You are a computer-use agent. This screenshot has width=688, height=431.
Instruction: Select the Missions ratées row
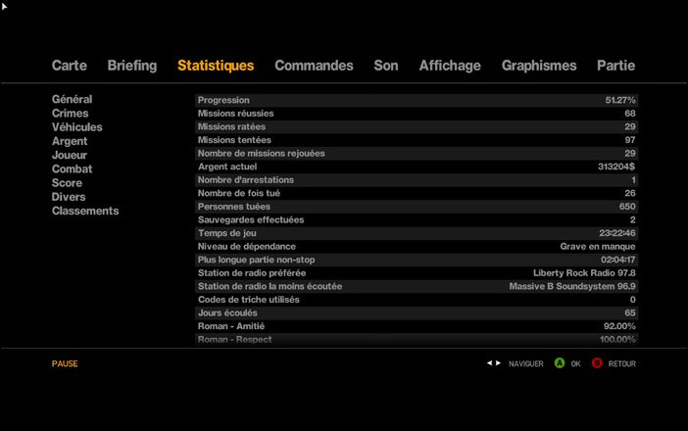[417, 126]
